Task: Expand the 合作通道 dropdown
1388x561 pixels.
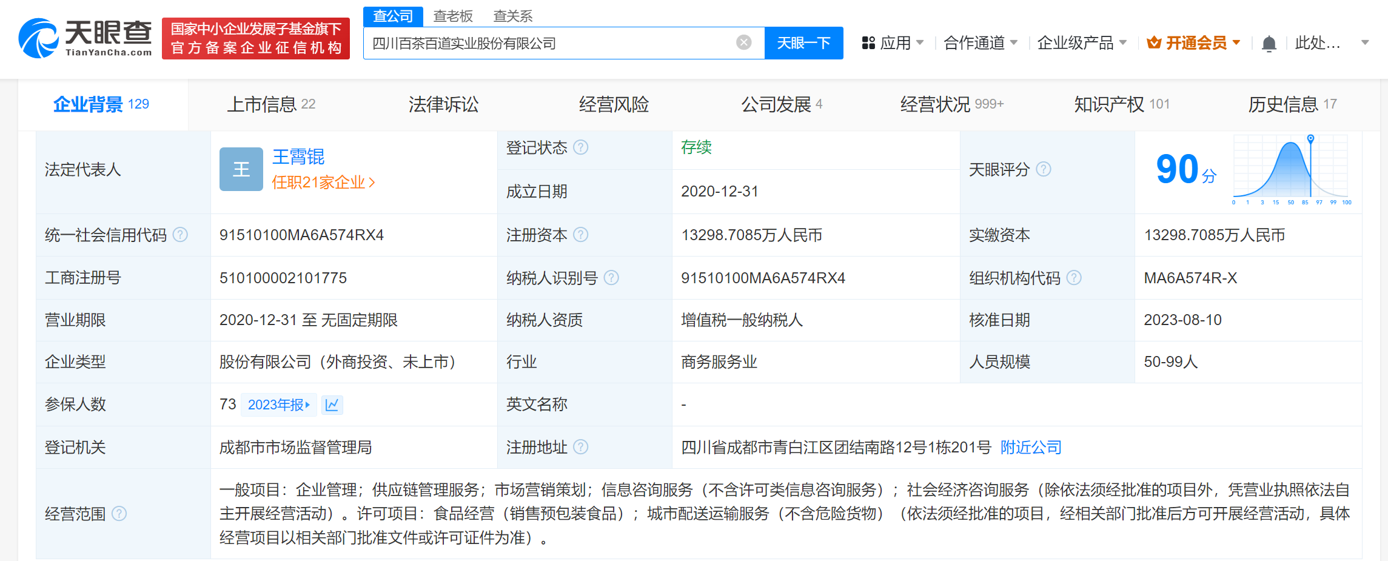Action: 980,43
